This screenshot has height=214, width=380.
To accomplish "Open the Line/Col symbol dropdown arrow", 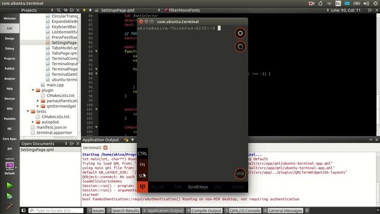I will coord(328,10).
